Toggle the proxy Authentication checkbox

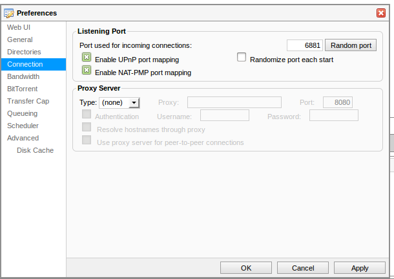click(87, 114)
